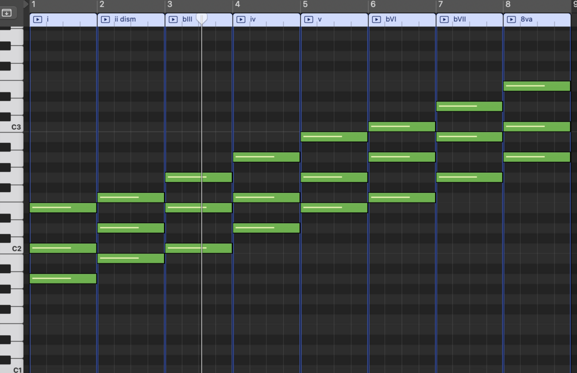Viewport: 577px width, 373px height.
Task: Select the C3 note in the 'bVI' region
Action: (x=402, y=127)
